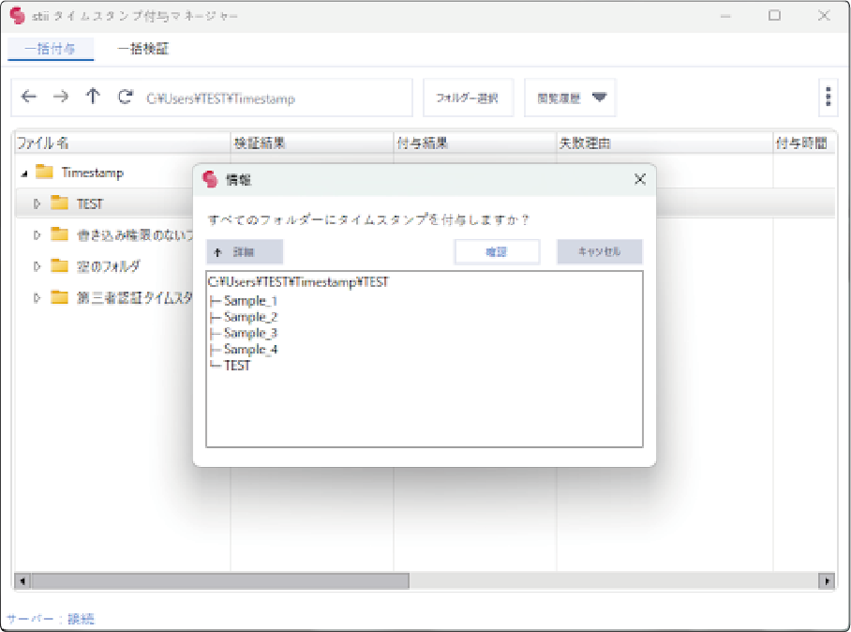This screenshot has height=632, width=851.
Task: Go up one folder level
Action: 93,98
